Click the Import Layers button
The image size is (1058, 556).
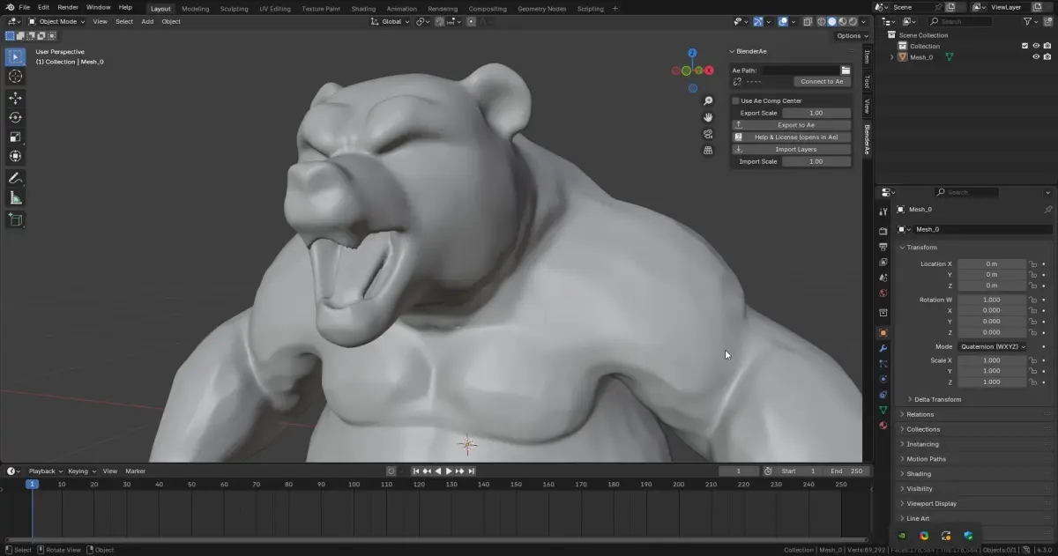coord(792,150)
